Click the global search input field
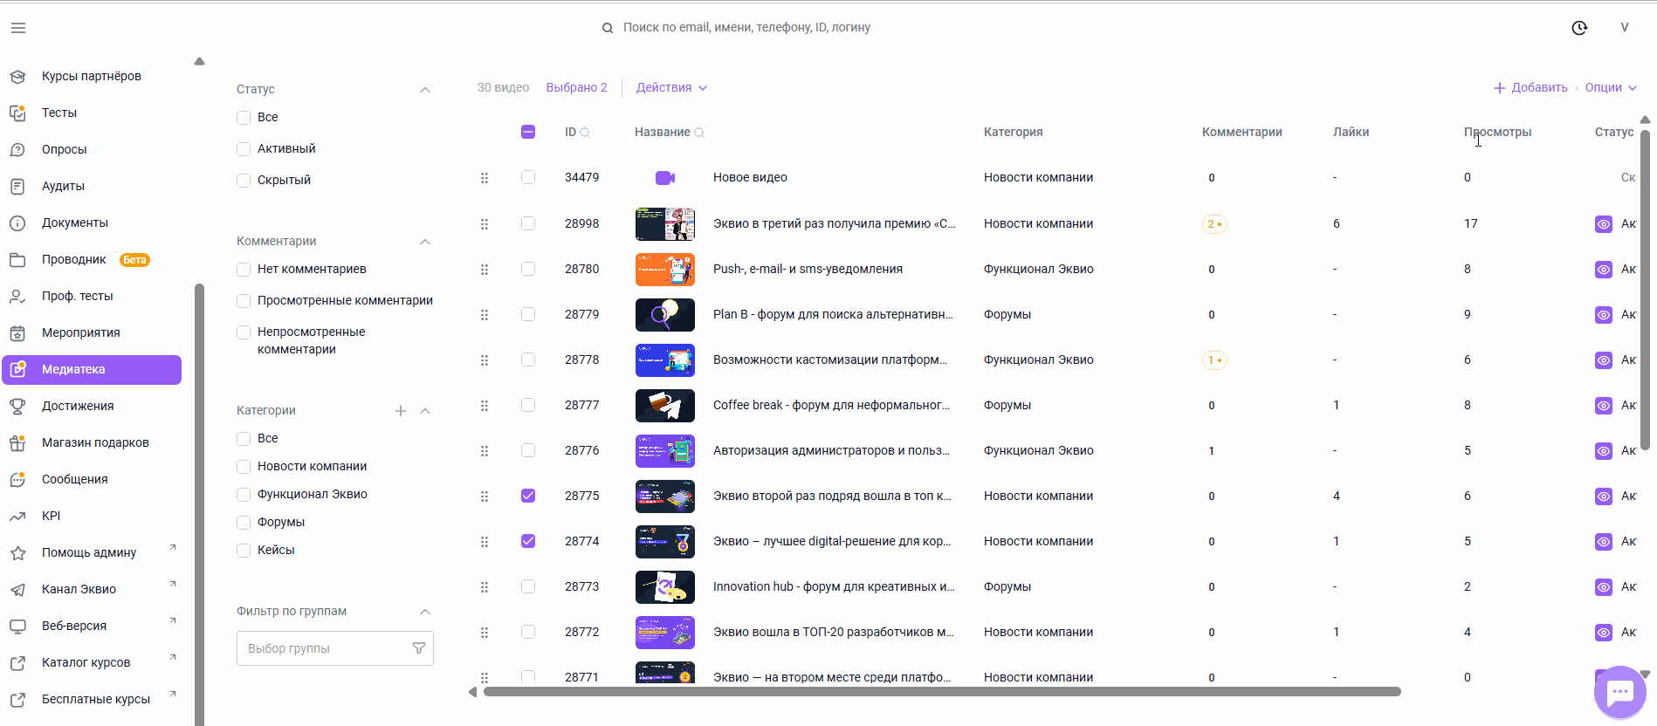This screenshot has height=726, width=1657. pos(746,28)
